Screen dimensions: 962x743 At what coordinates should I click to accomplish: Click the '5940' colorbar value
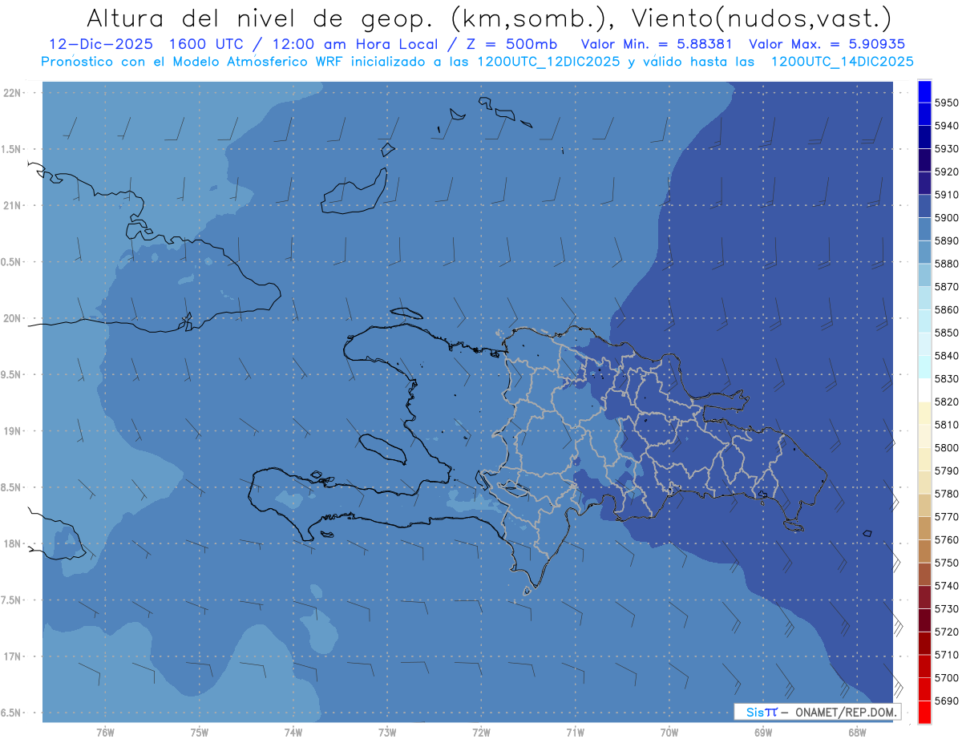click(947, 126)
